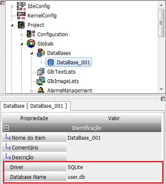The width and height of the screenshot is (166, 184).
Task: Edit the Database Name value user.db
Action: pos(114,177)
